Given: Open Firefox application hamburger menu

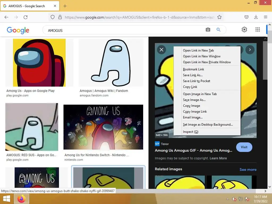Looking at the screenshot, I should (x=266, y=17).
